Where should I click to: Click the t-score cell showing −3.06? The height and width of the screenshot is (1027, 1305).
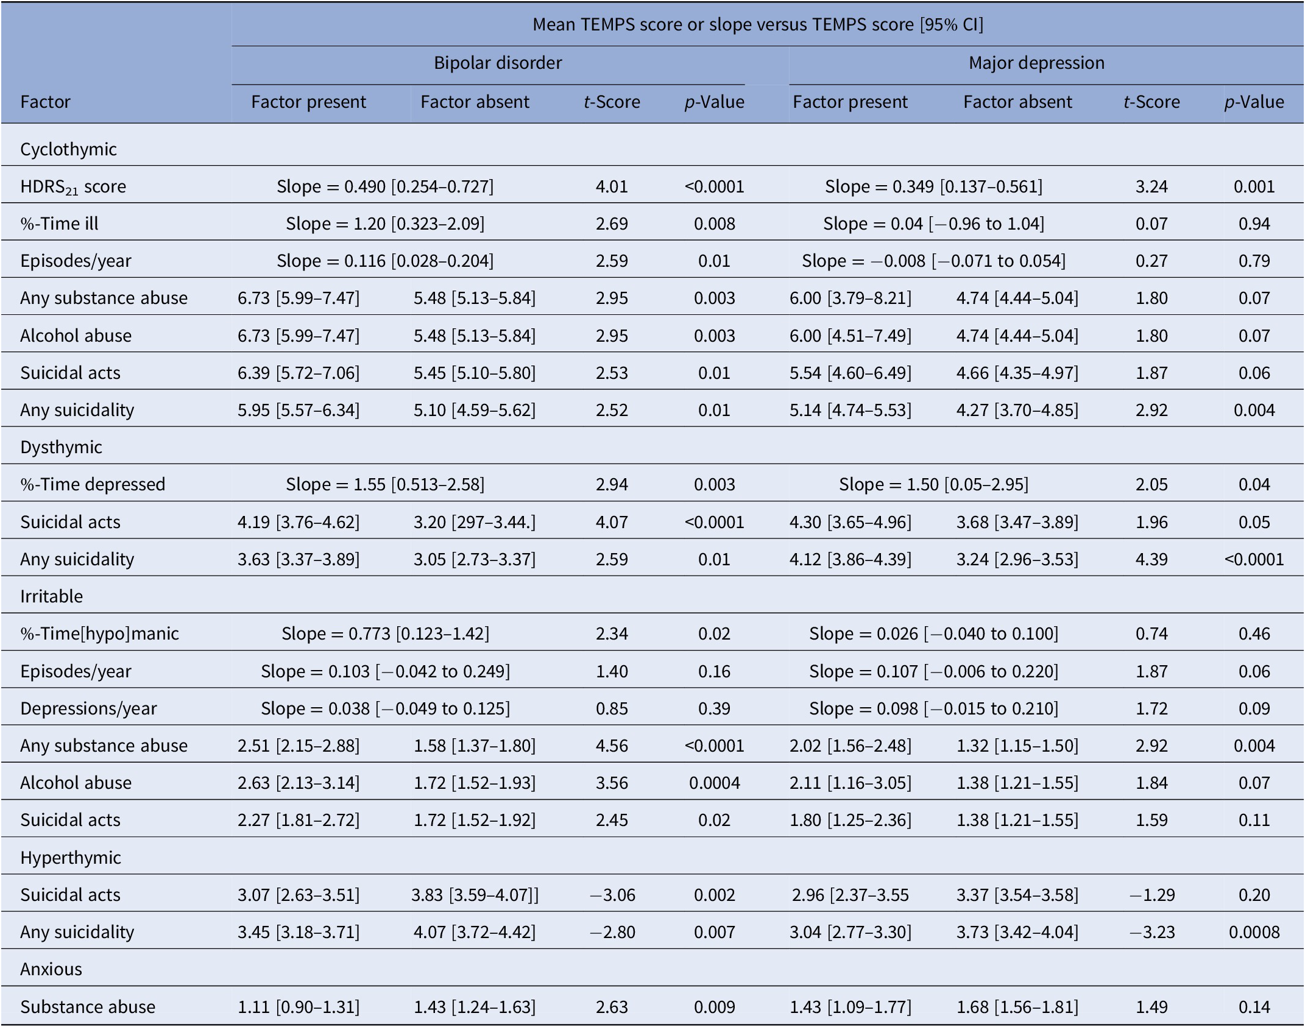point(612,895)
